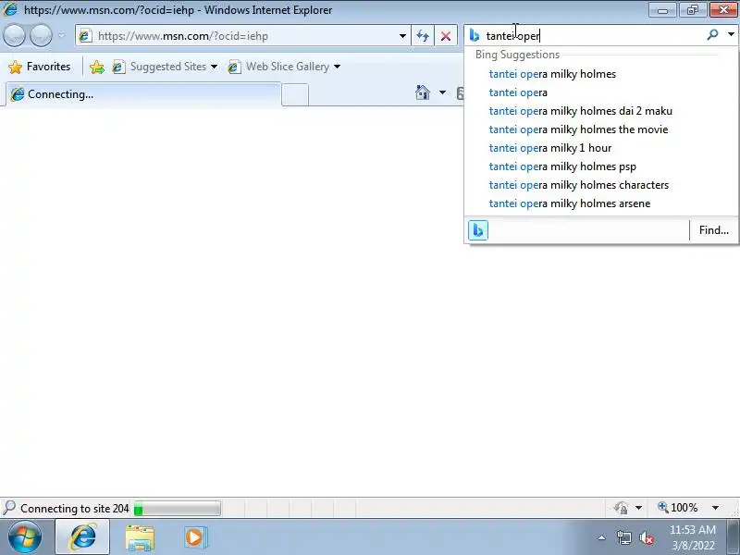Open the Favorites center
The image size is (740, 555).
point(40,67)
